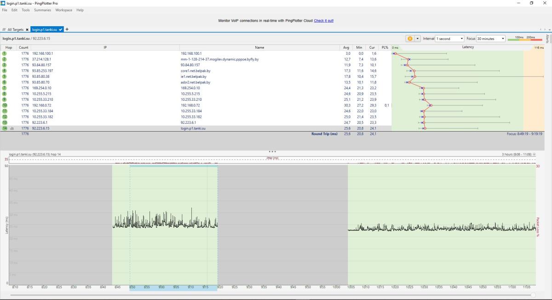Follow the 'Check it out!' link
This screenshot has width=552, height=300.
[323, 21]
